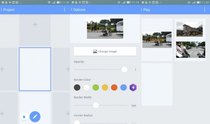This screenshot has width=210, height=124.
Task: Select the purple lightning custom color icon
Action: click(133, 88)
